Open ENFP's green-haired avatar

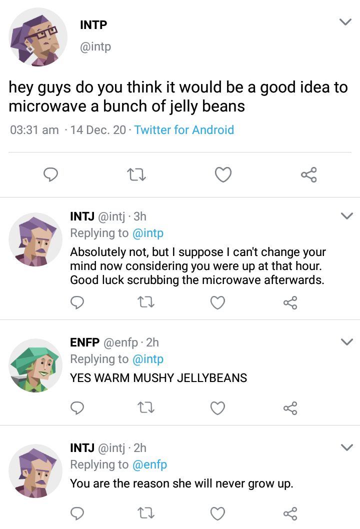pyautogui.click(x=35, y=366)
